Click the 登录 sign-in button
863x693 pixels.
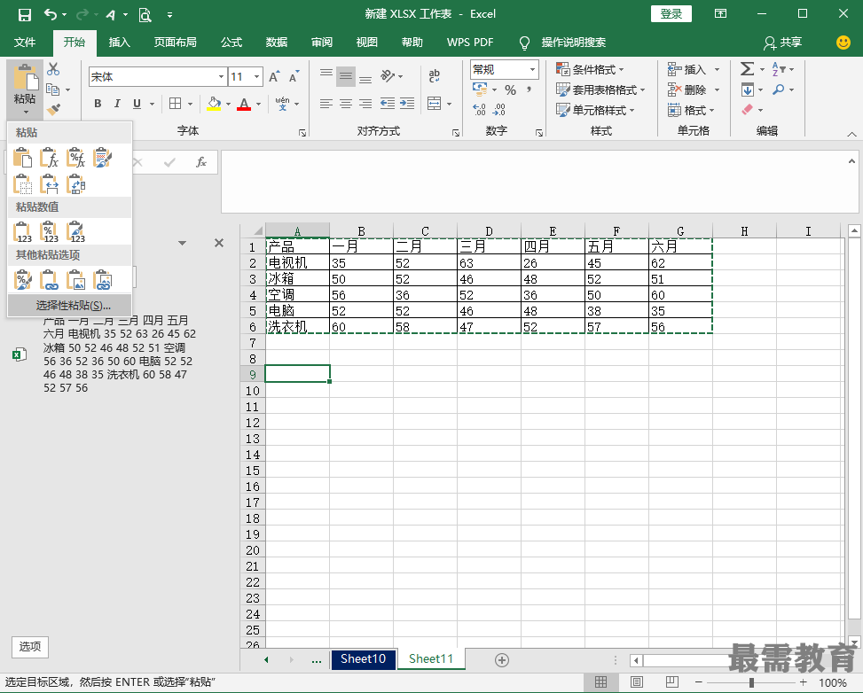pos(671,14)
